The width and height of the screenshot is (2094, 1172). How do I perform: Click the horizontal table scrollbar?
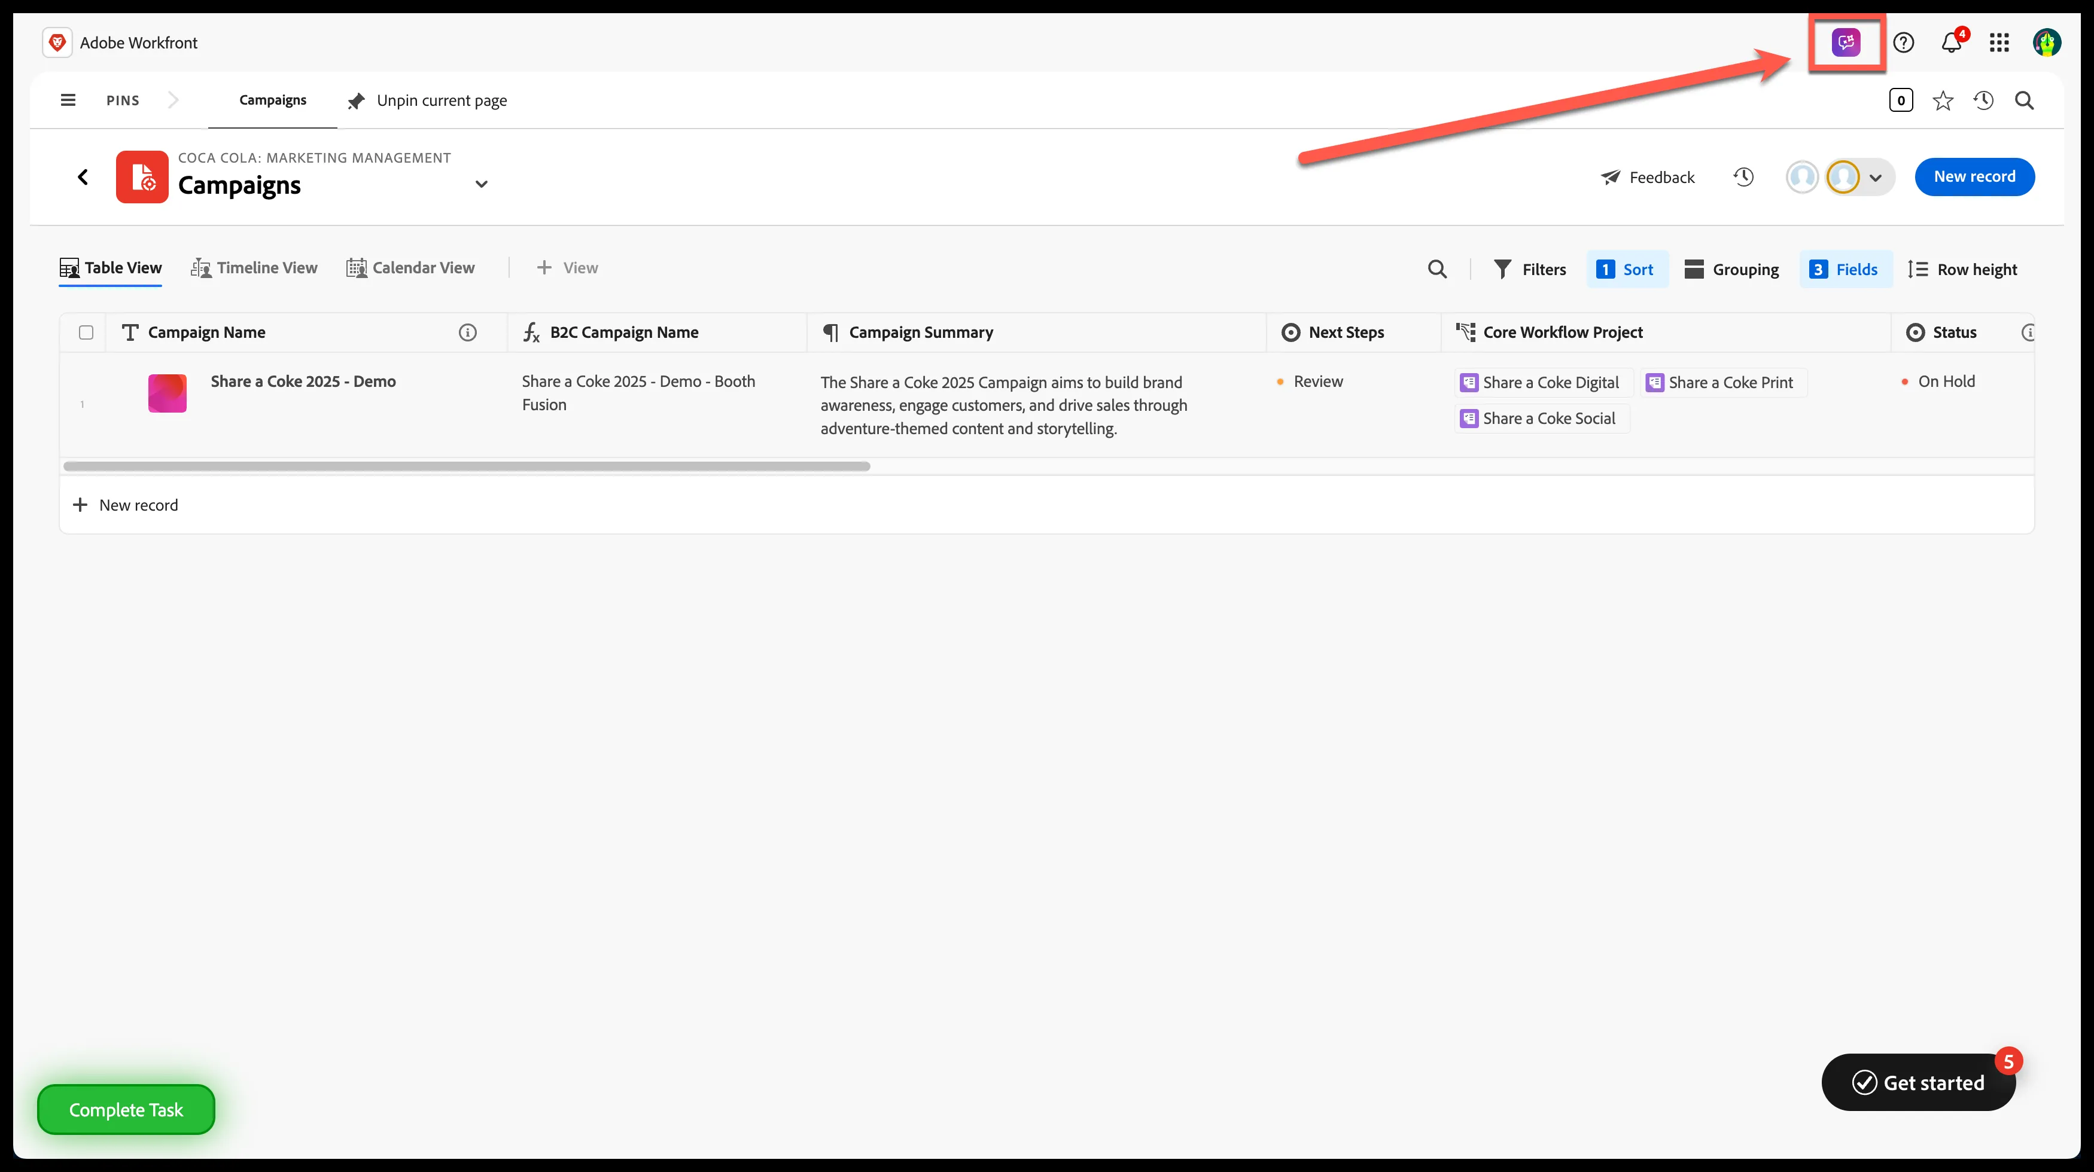pos(467,466)
